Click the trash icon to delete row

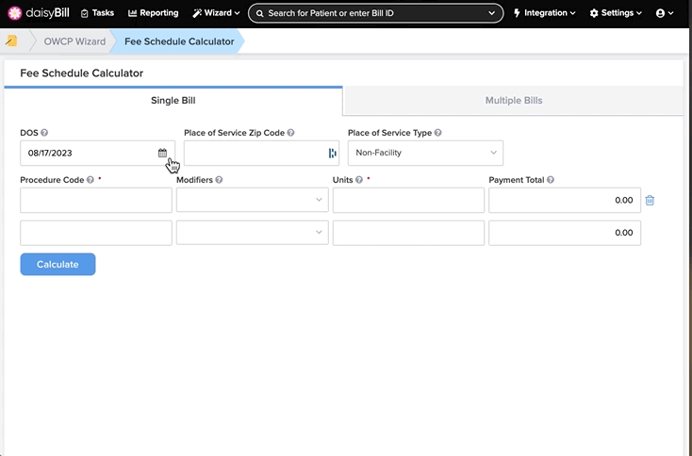[x=650, y=201]
